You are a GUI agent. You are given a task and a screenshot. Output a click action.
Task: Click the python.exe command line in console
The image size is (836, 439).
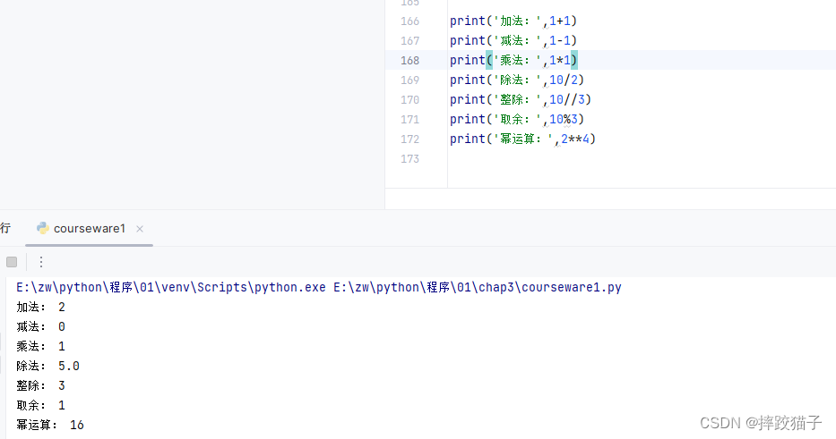tap(319, 288)
